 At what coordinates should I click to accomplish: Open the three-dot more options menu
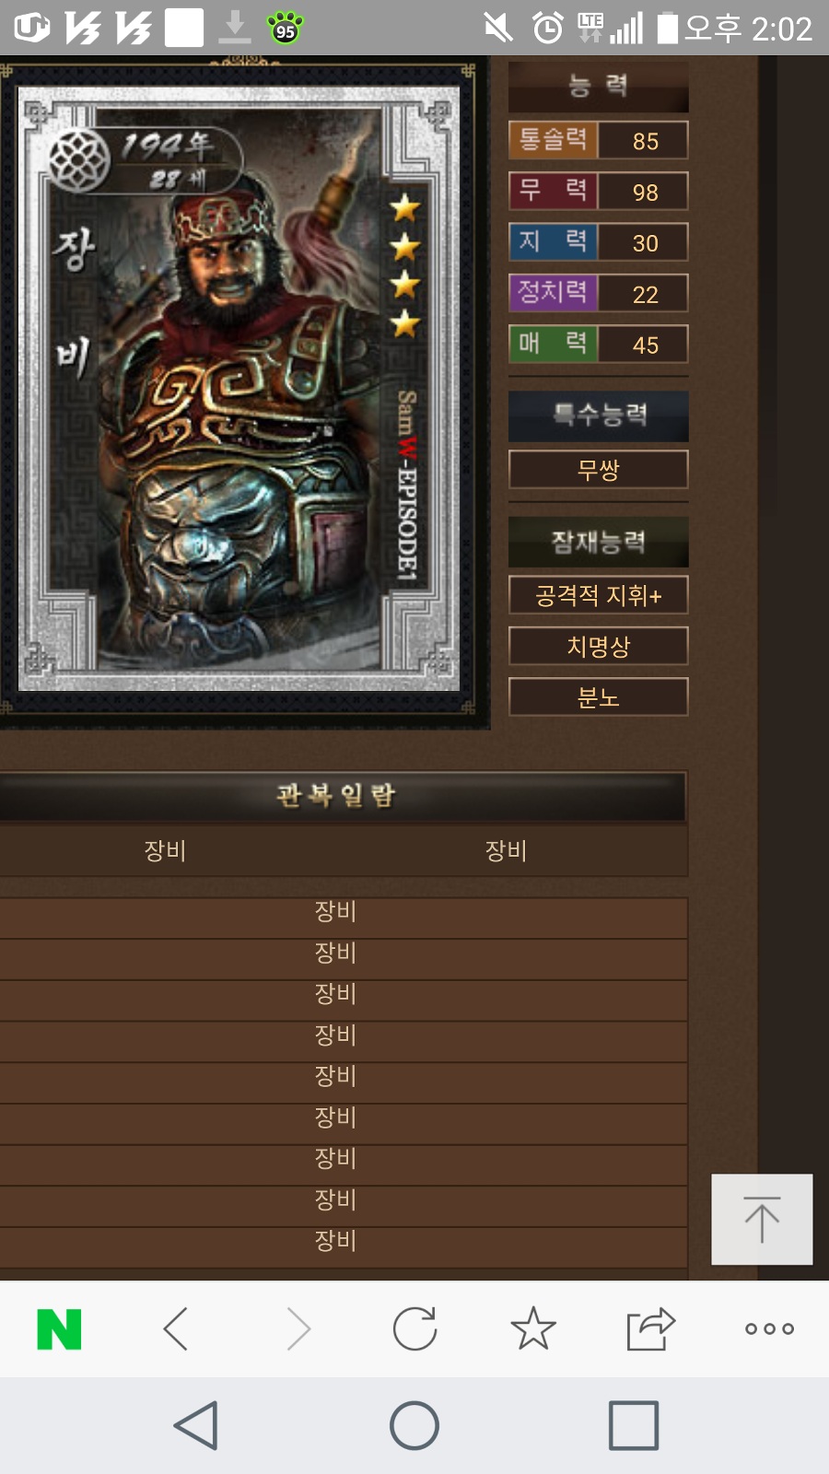click(770, 1329)
